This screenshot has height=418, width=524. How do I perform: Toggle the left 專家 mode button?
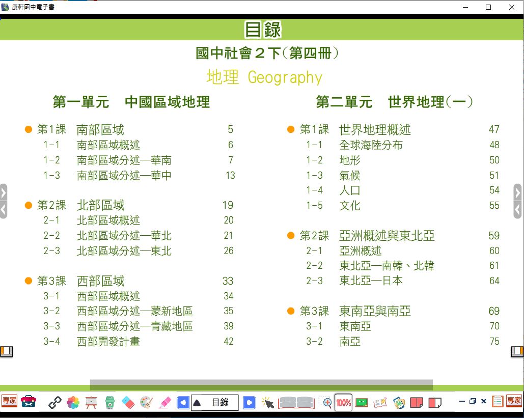click(x=9, y=401)
